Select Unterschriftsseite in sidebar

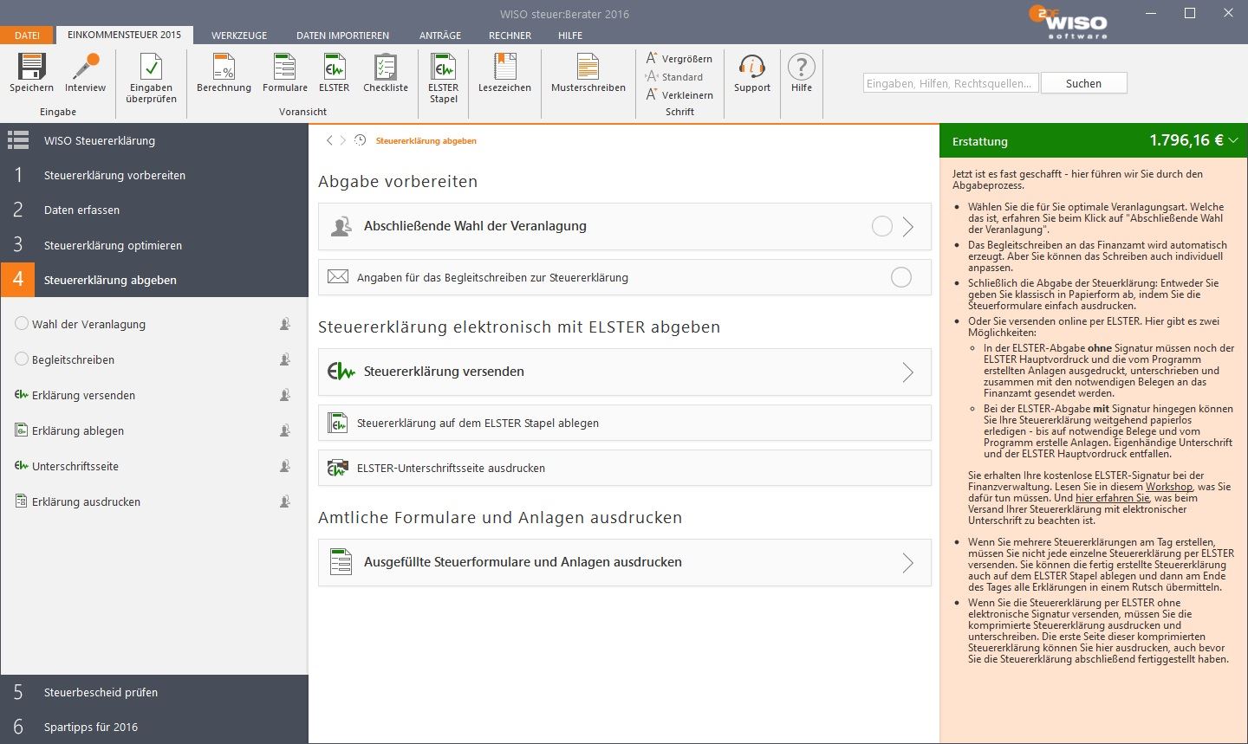75,466
